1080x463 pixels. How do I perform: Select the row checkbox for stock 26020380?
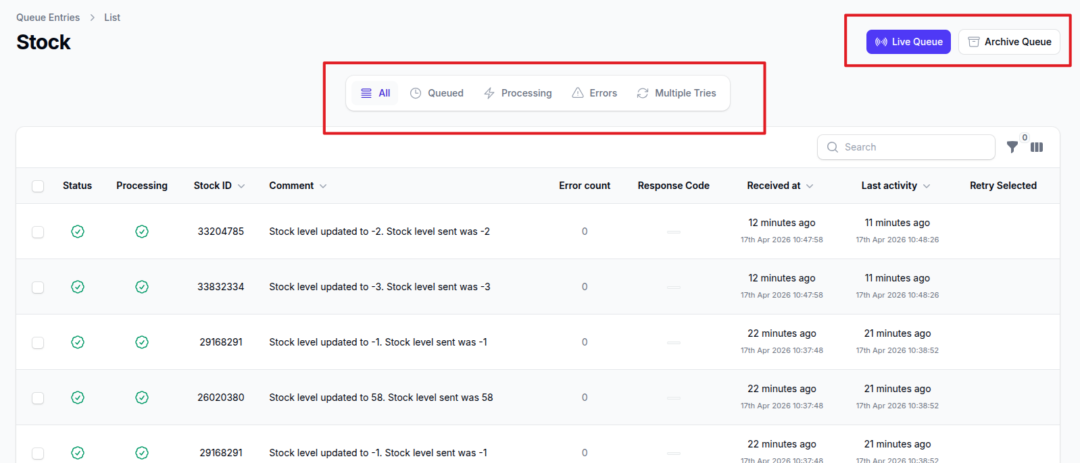[38, 398]
